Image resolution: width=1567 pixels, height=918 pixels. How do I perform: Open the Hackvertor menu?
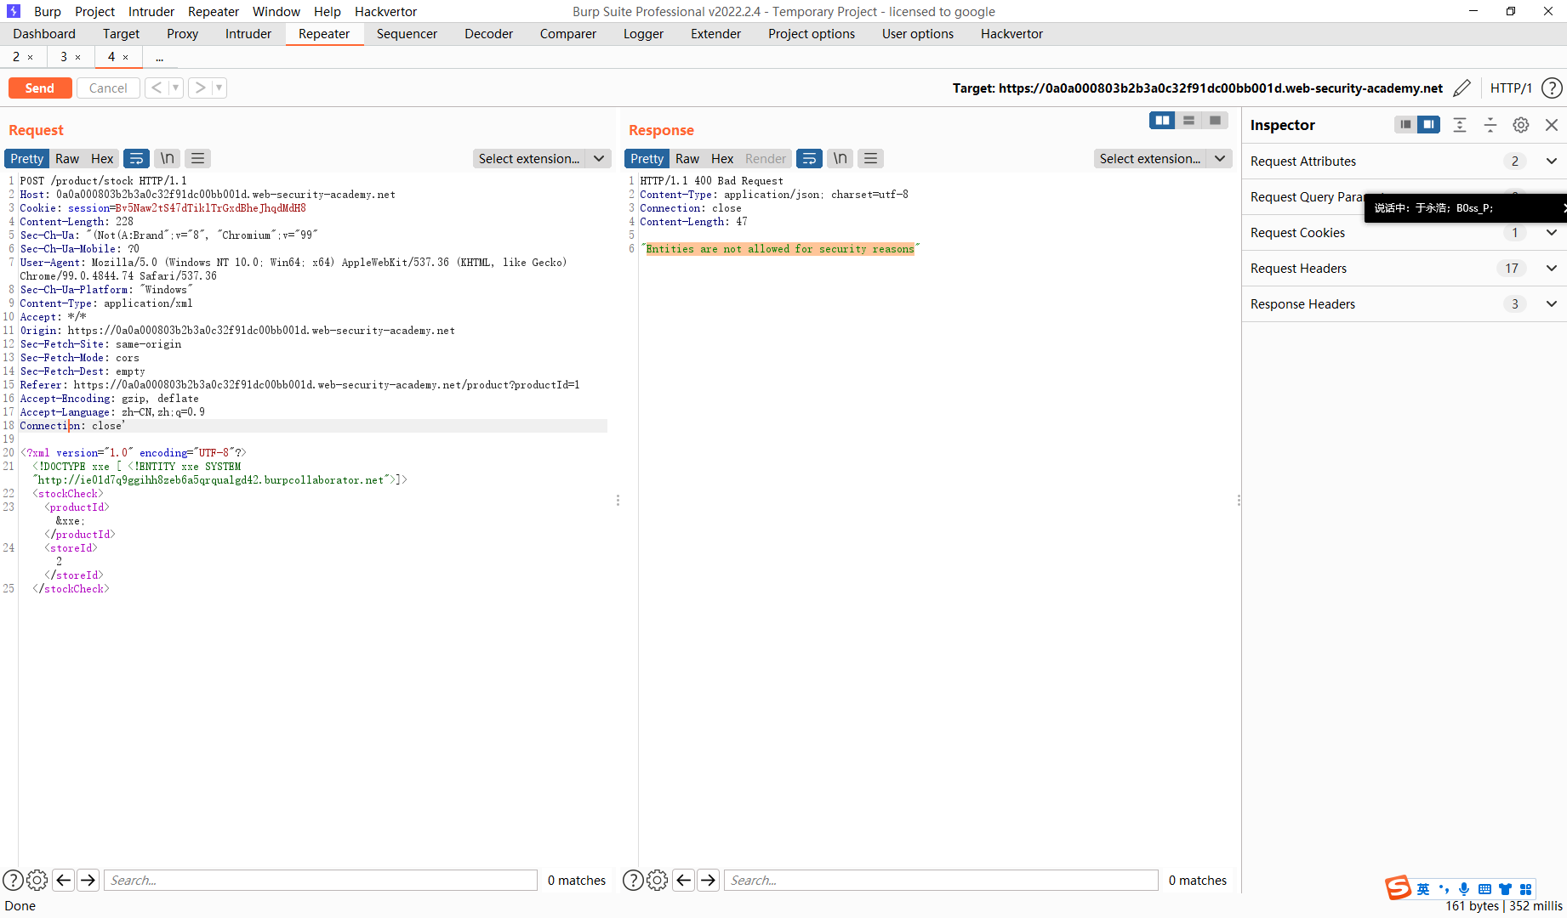[x=385, y=11]
